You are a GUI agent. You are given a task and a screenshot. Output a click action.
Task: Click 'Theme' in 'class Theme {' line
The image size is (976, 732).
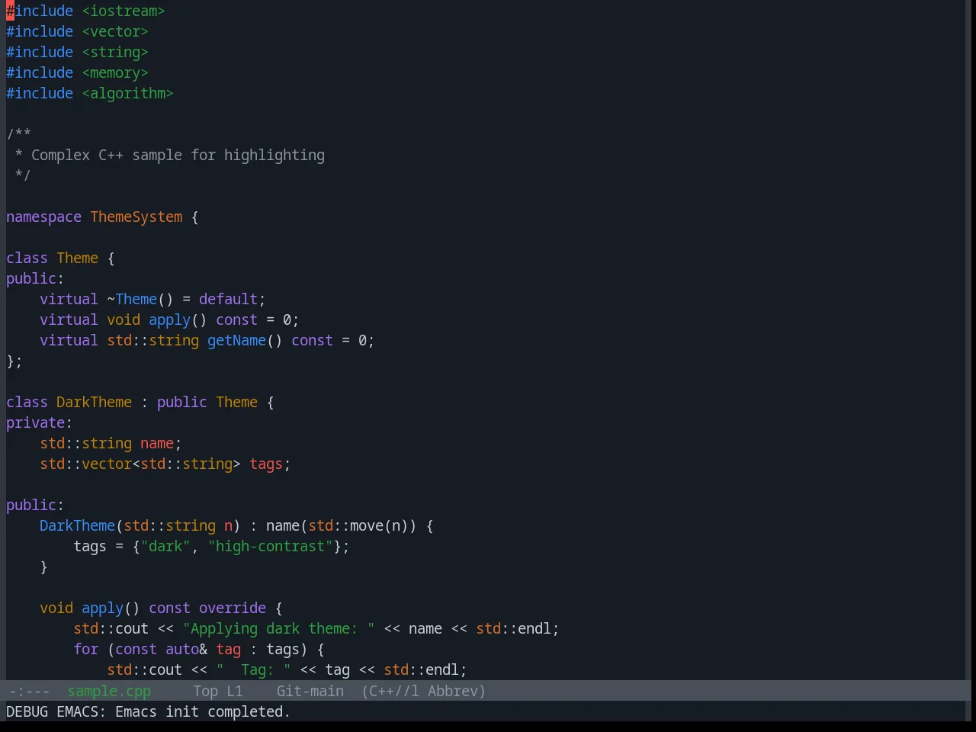pos(77,258)
